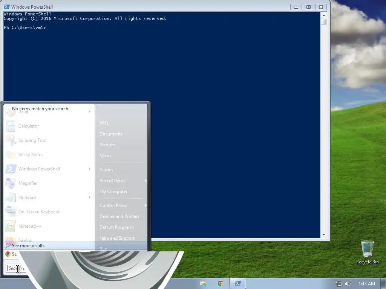Click Chrome search-the-web icon in Start menu

point(8,254)
